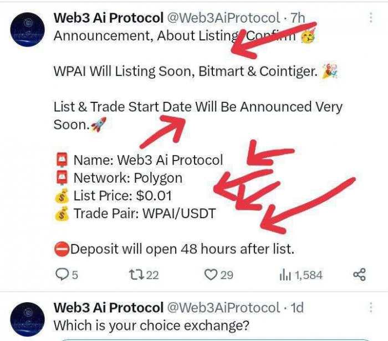Like the listing announcement tweet
Viewport: 388px width, 341px height.
click(x=211, y=275)
